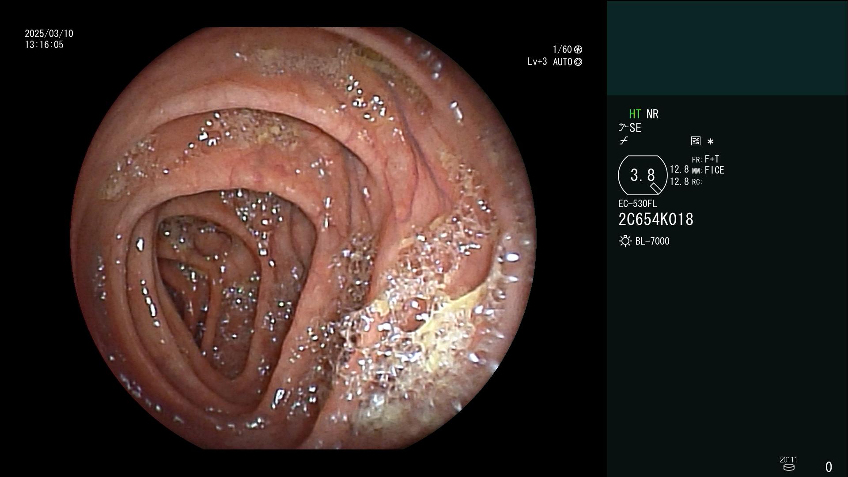Click the tone curve icon below SE

(x=624, y=141)
